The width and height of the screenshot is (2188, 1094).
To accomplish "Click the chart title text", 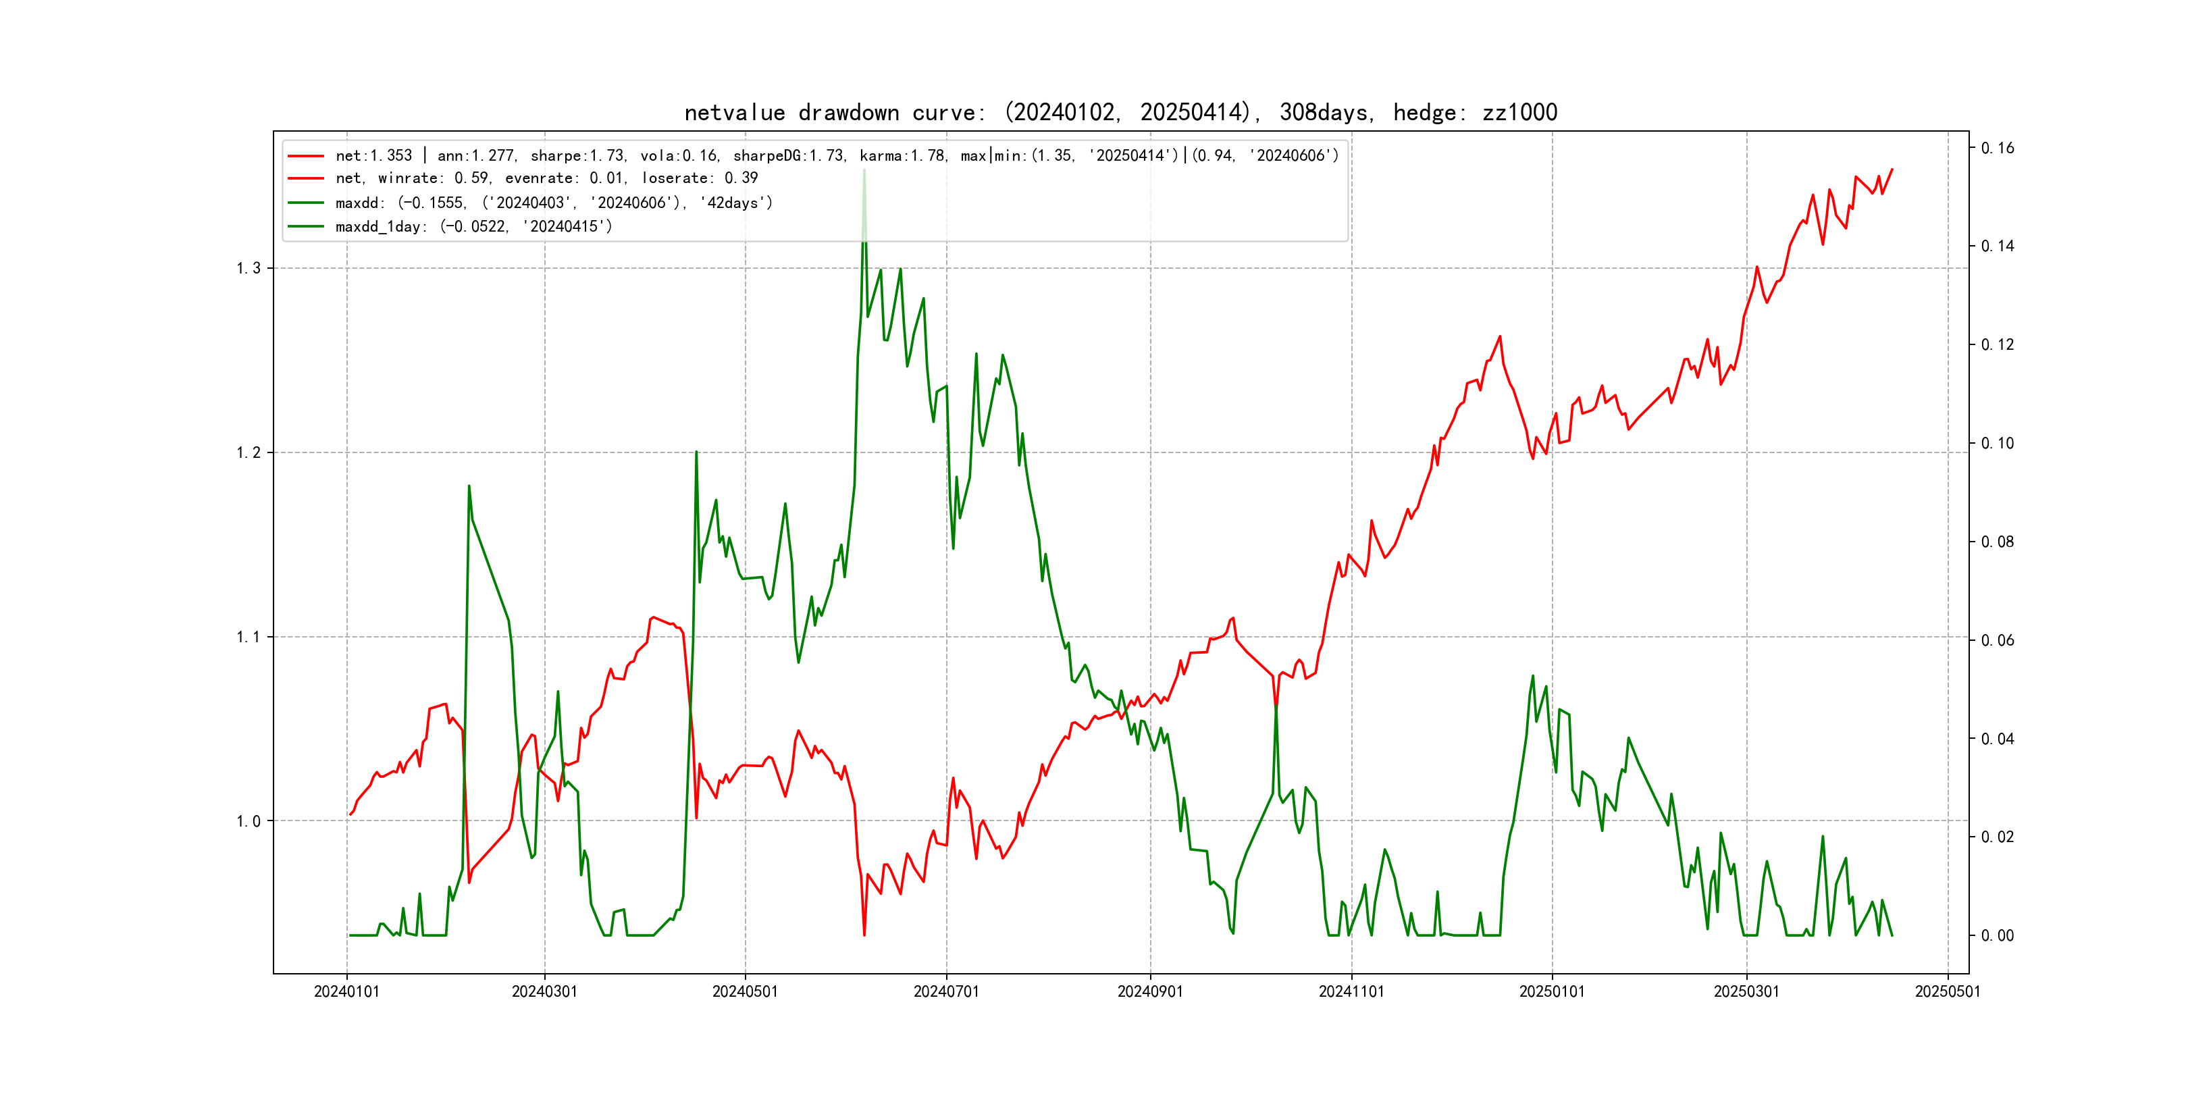I will pos(1120,112).
